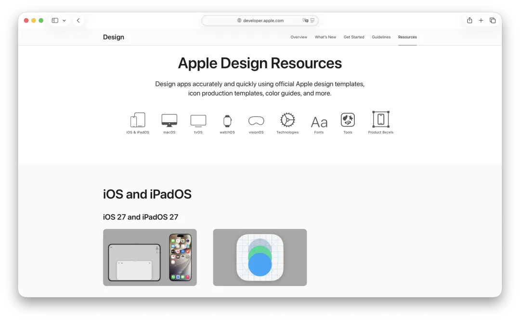Click the translate icon in address bar
Screen dimensions: 520x321
(305, 20)
